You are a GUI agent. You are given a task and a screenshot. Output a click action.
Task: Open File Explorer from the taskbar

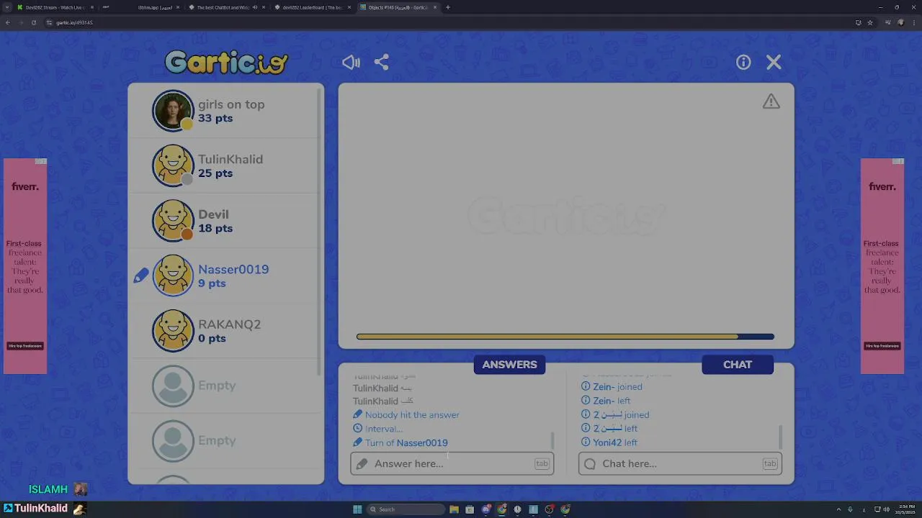454,509
